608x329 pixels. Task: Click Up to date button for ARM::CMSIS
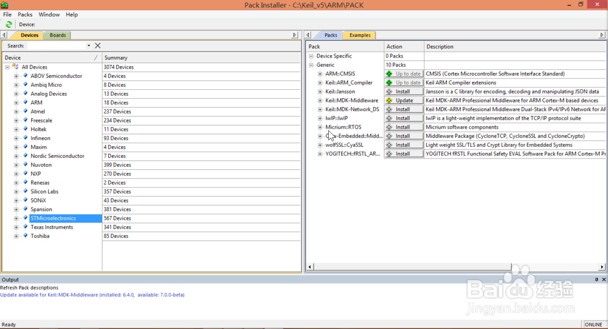coord(404,74)
